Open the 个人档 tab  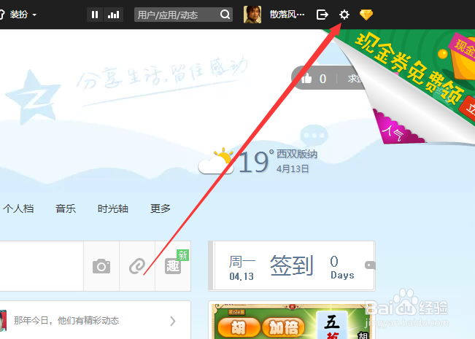[x=18, y=209]
